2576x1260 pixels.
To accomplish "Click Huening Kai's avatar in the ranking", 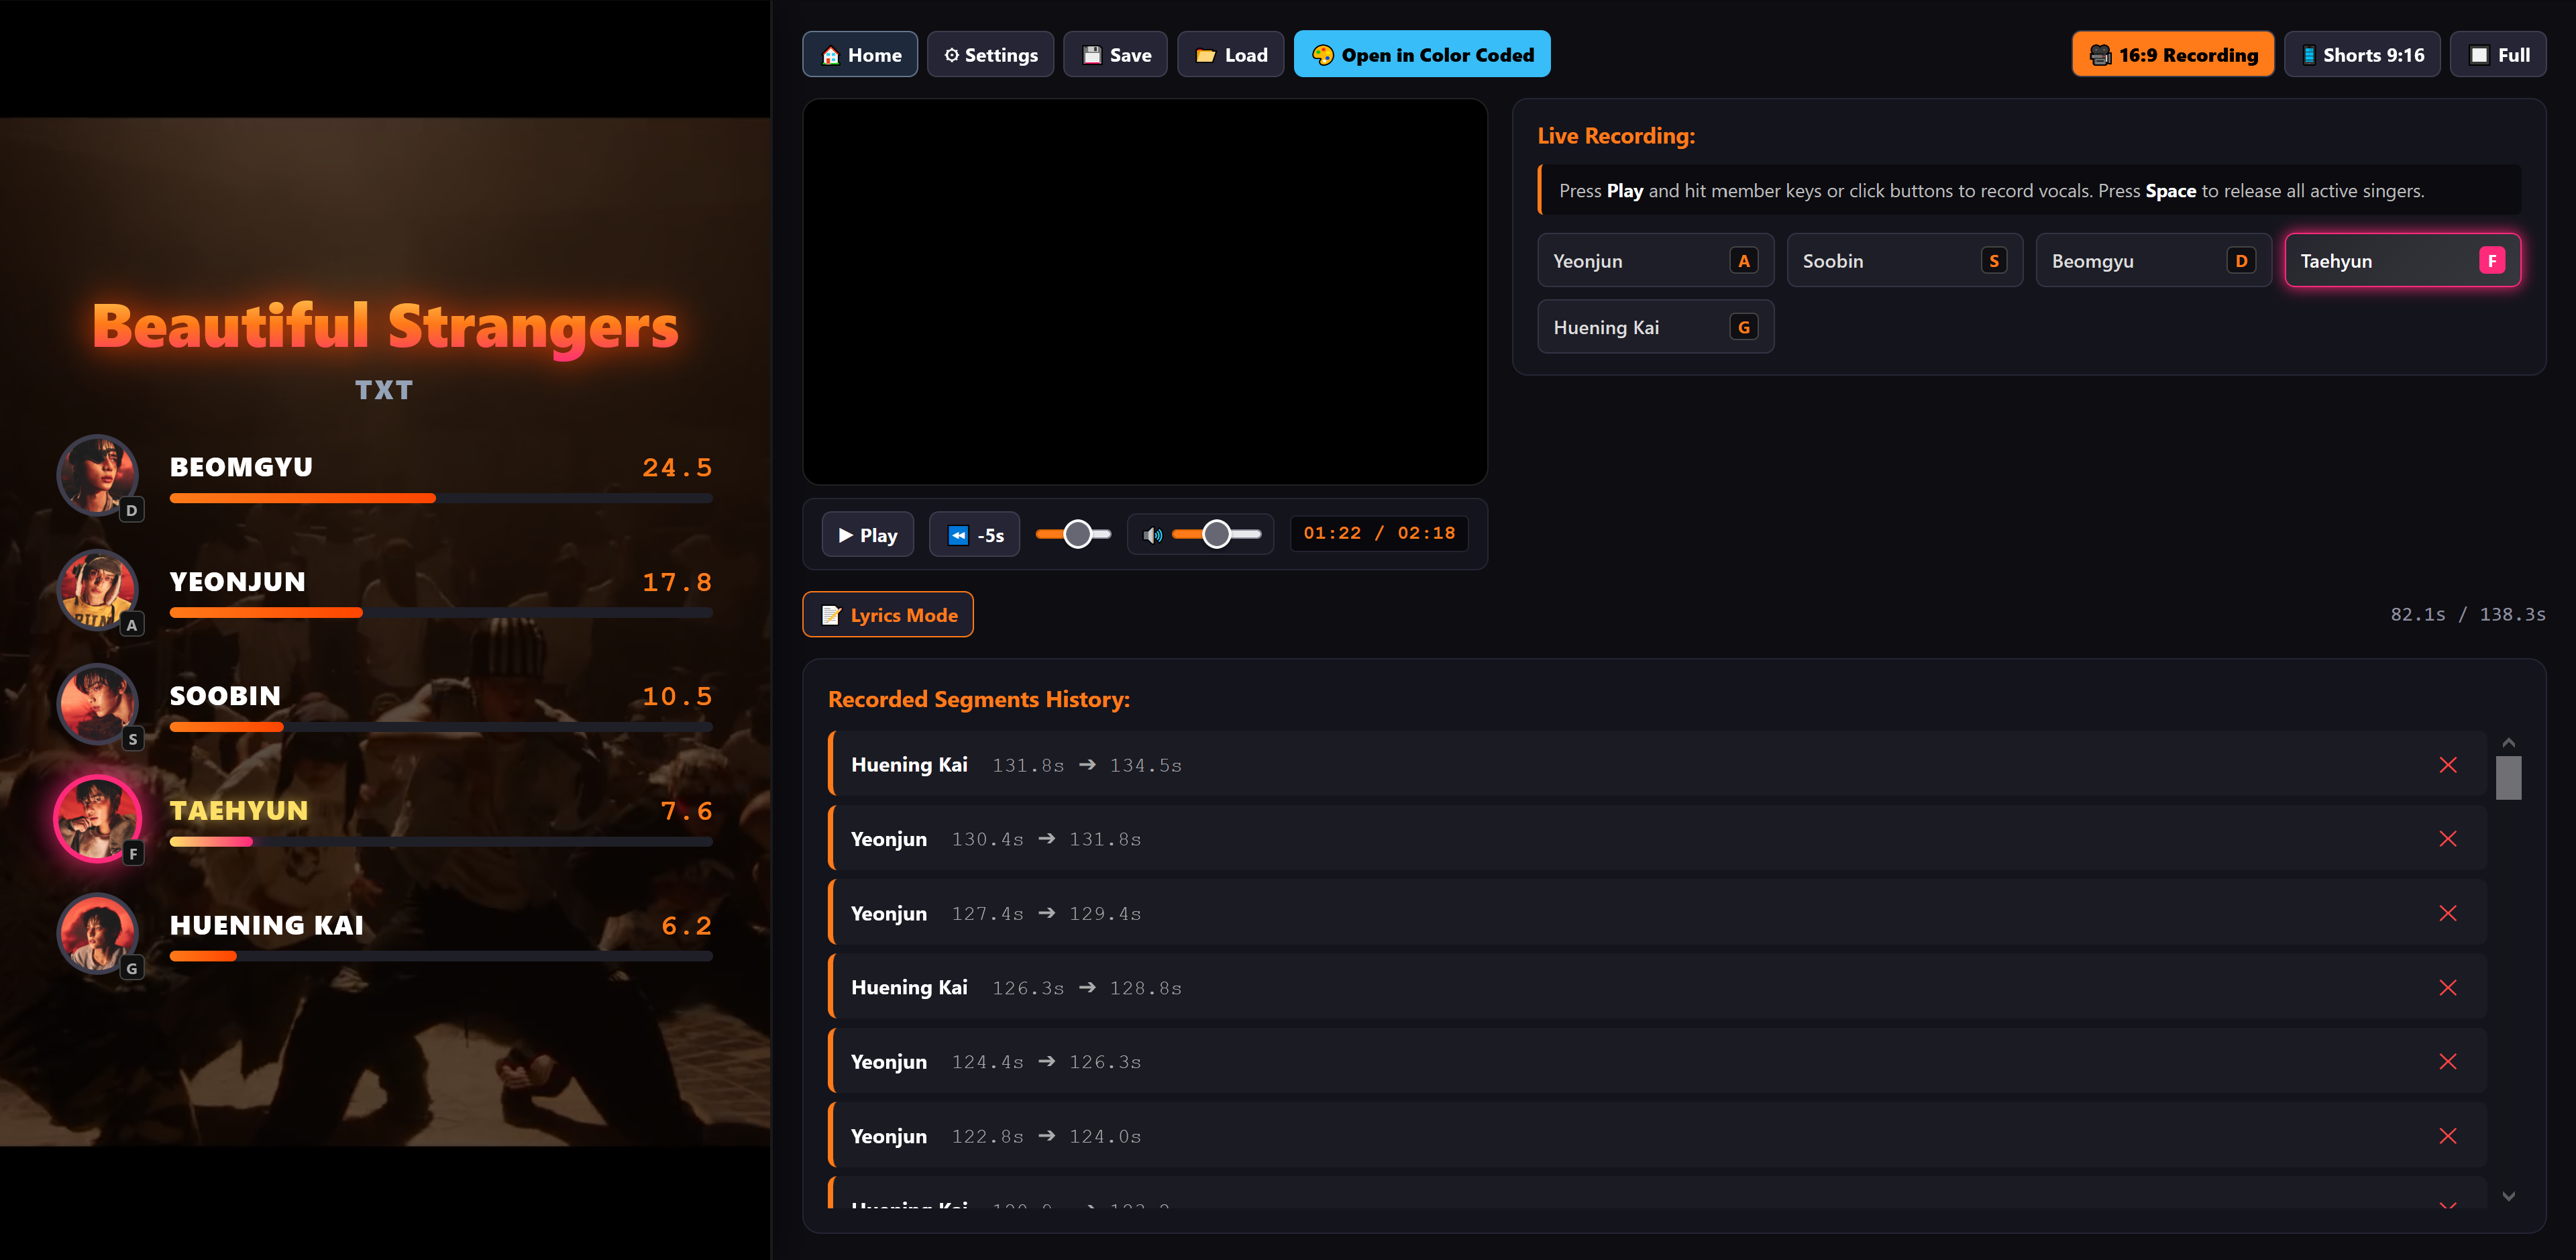I will [x=97, y=933].
